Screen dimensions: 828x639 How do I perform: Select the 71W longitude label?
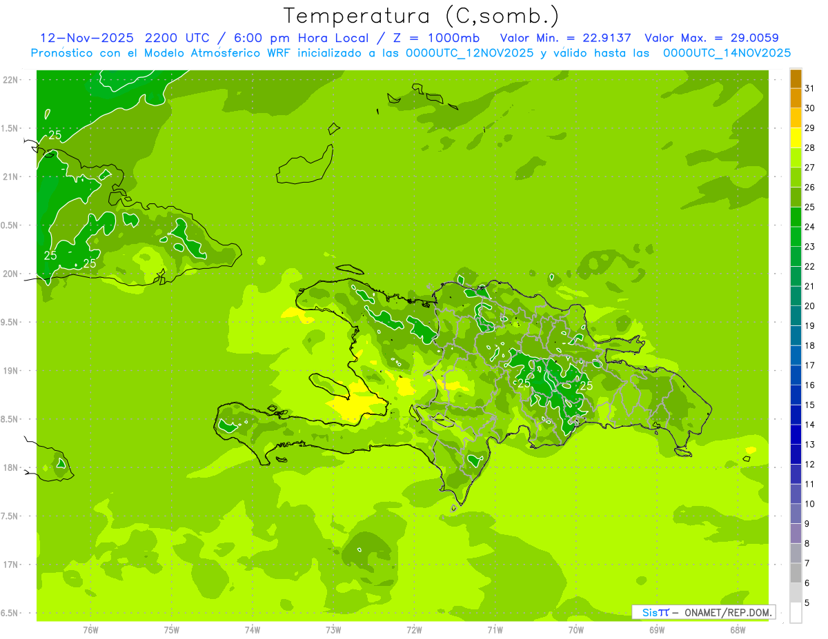pyautogui.click(x=495, y=629)
